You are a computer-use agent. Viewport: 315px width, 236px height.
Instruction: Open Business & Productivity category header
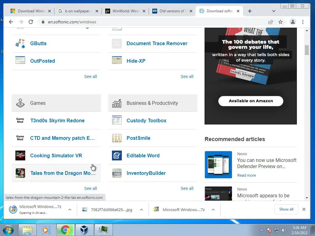coord(153,103)
